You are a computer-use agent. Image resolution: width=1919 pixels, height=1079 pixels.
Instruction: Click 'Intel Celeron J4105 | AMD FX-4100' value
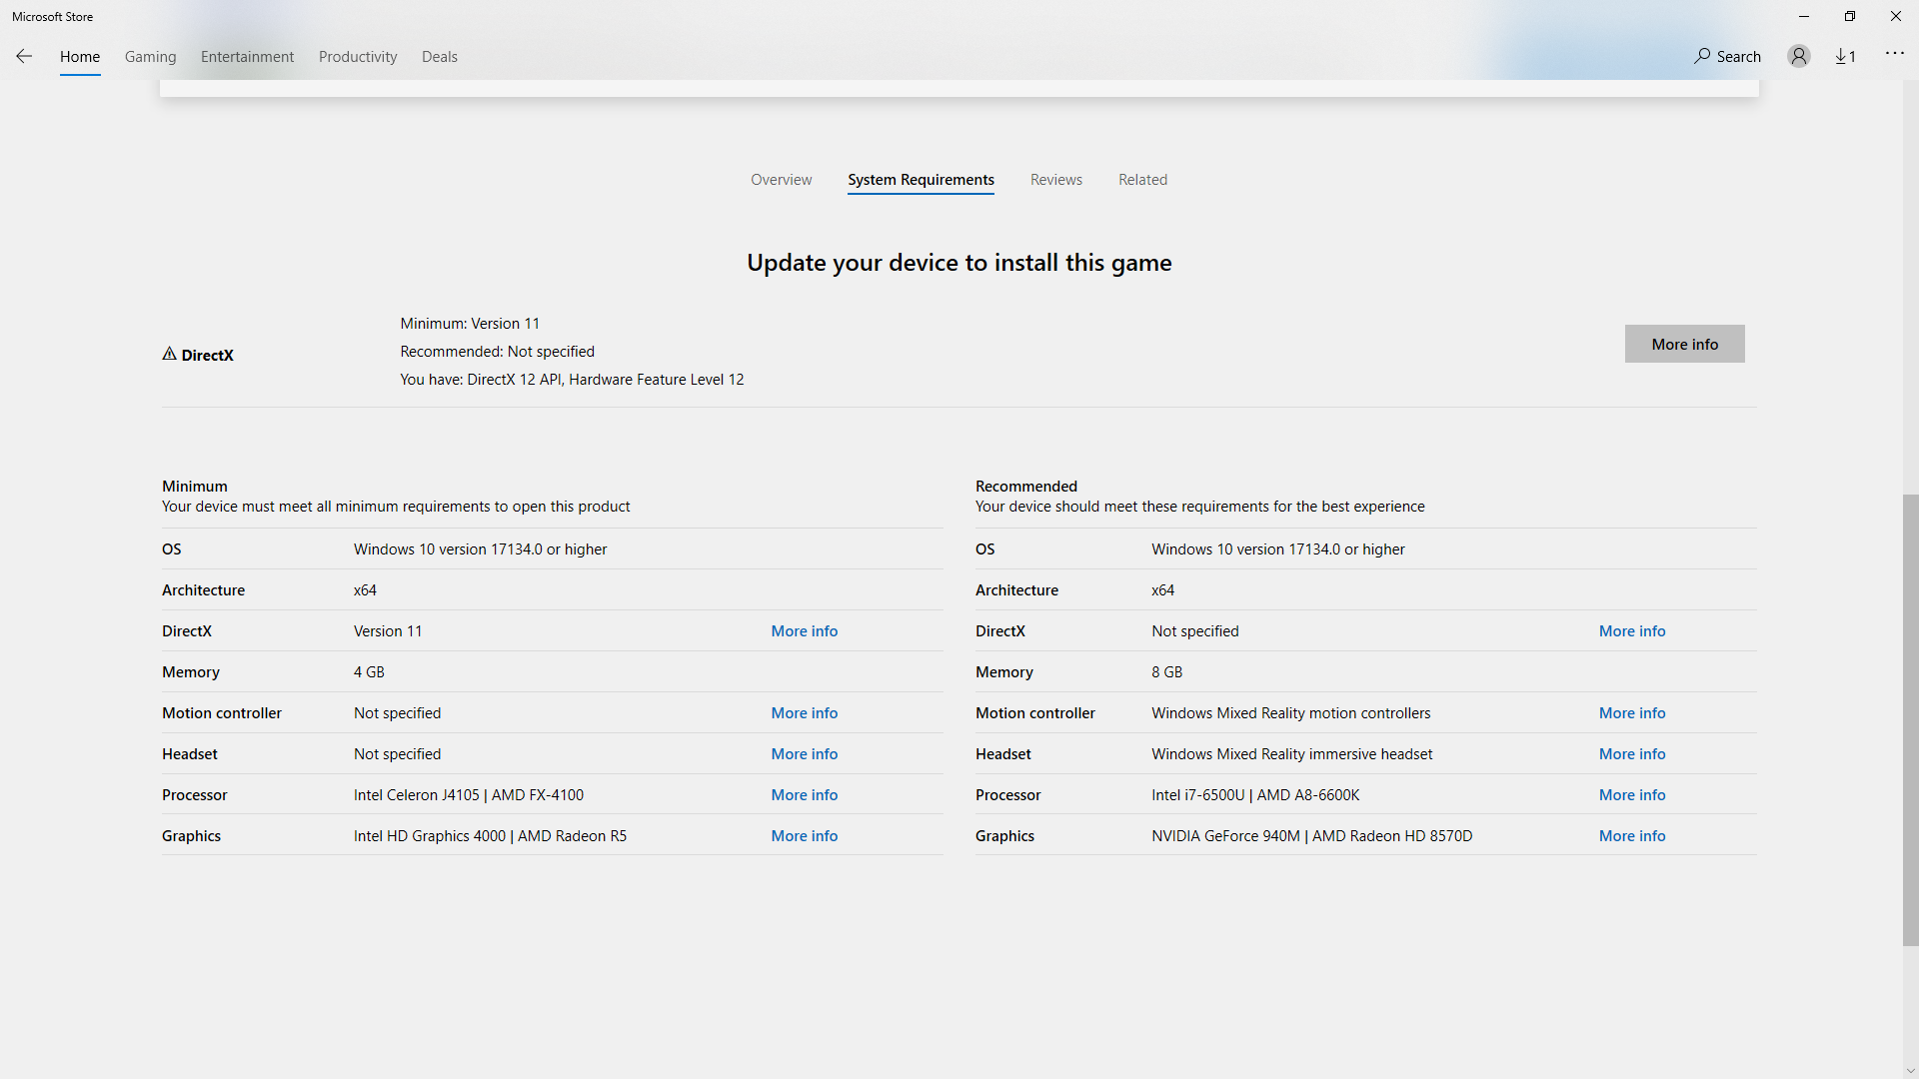[469, 795]
